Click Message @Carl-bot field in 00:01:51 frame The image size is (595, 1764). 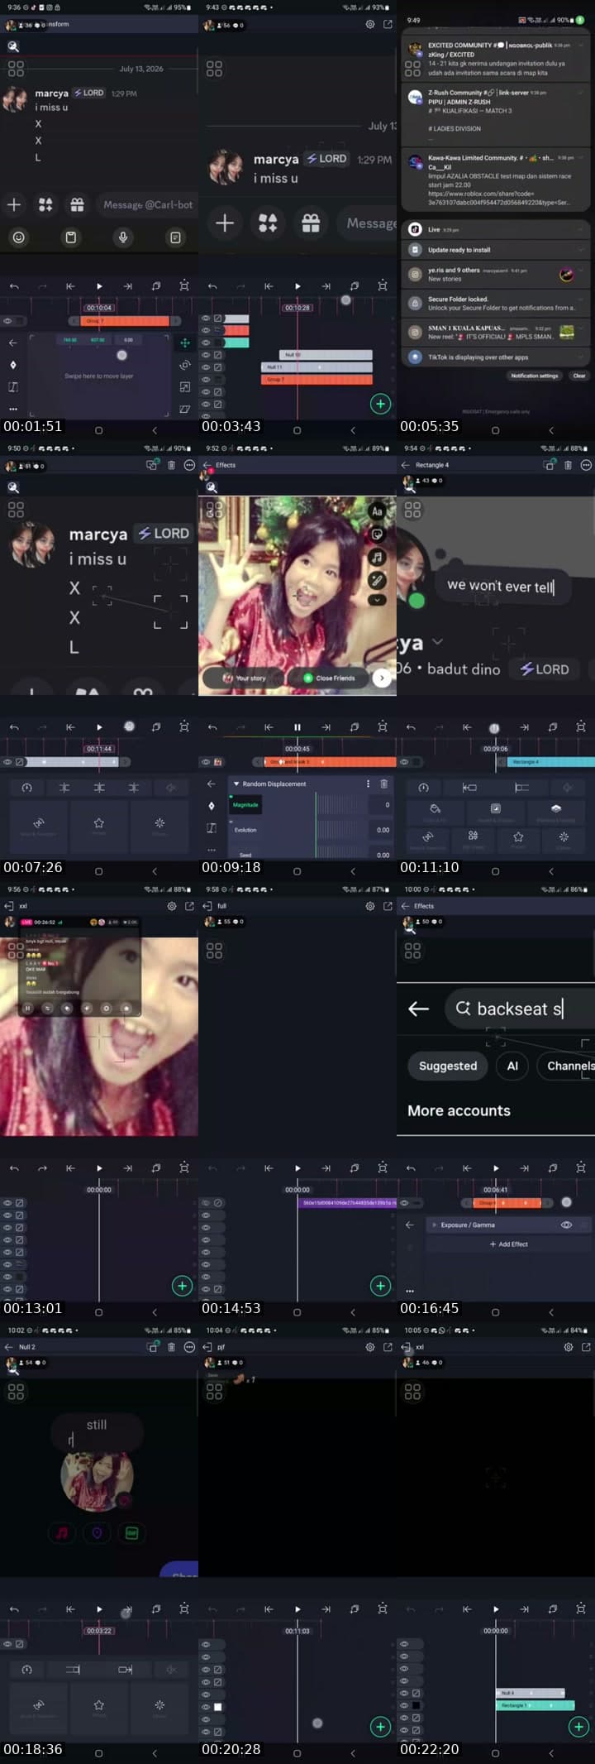pyautogui.click(x=146, y=204)
